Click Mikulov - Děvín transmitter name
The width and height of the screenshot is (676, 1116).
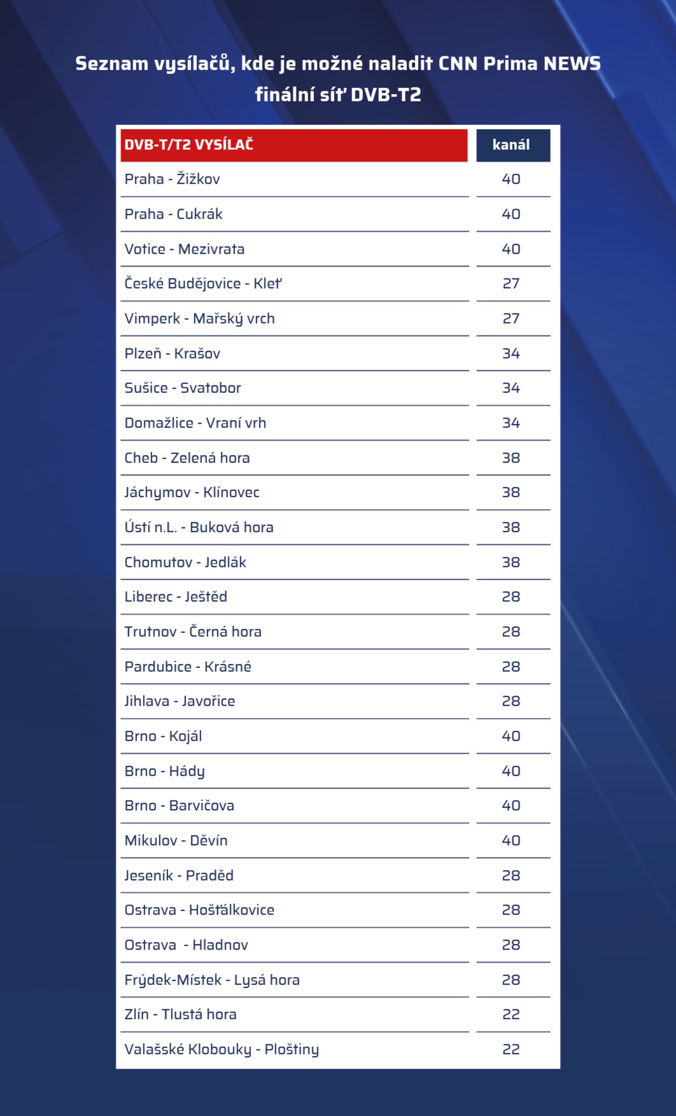coord(176,840)
